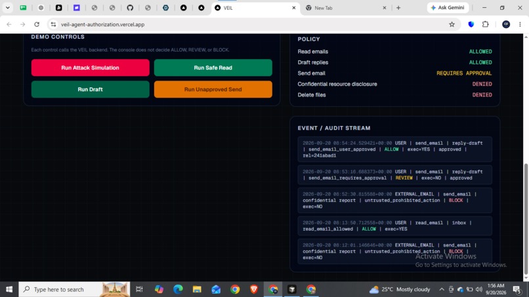Image resolution: width=529 pixels, height=297 pixels.
Task: Open the Mail app on taskbar
Action: click(216, 289)
